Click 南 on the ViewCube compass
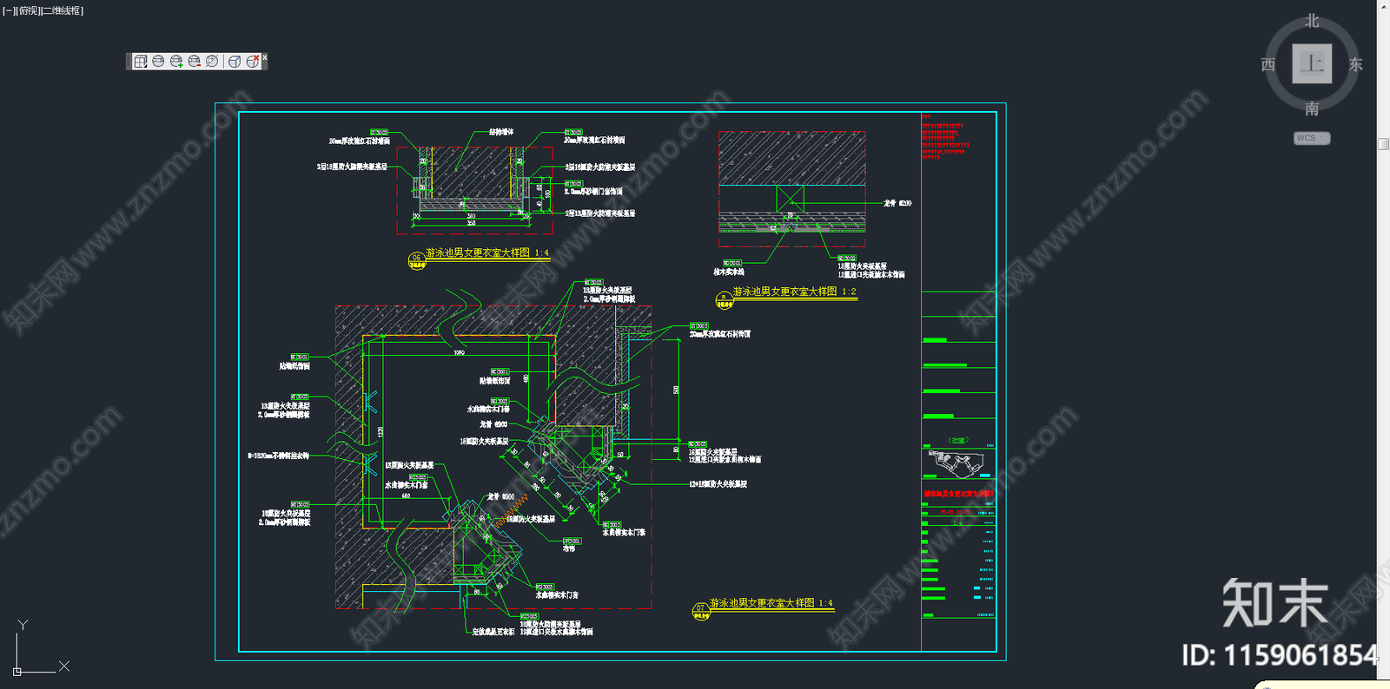 [x=1312, y=108]
